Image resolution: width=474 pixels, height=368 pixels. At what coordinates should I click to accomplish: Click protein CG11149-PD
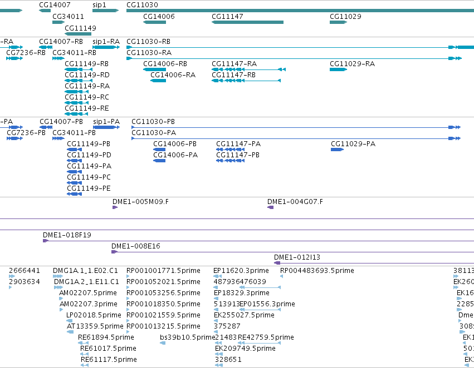tap(75, 161)
